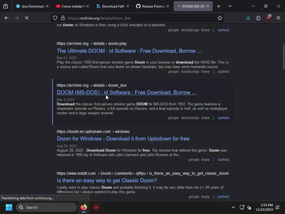Open a new browser tab

(219, 6)
